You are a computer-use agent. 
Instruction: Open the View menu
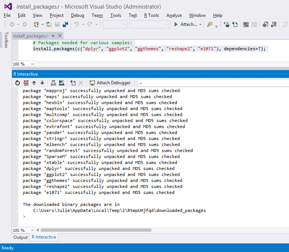click(37, 15)
